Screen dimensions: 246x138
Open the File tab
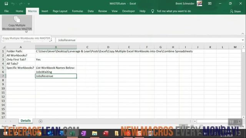[7, 11]
